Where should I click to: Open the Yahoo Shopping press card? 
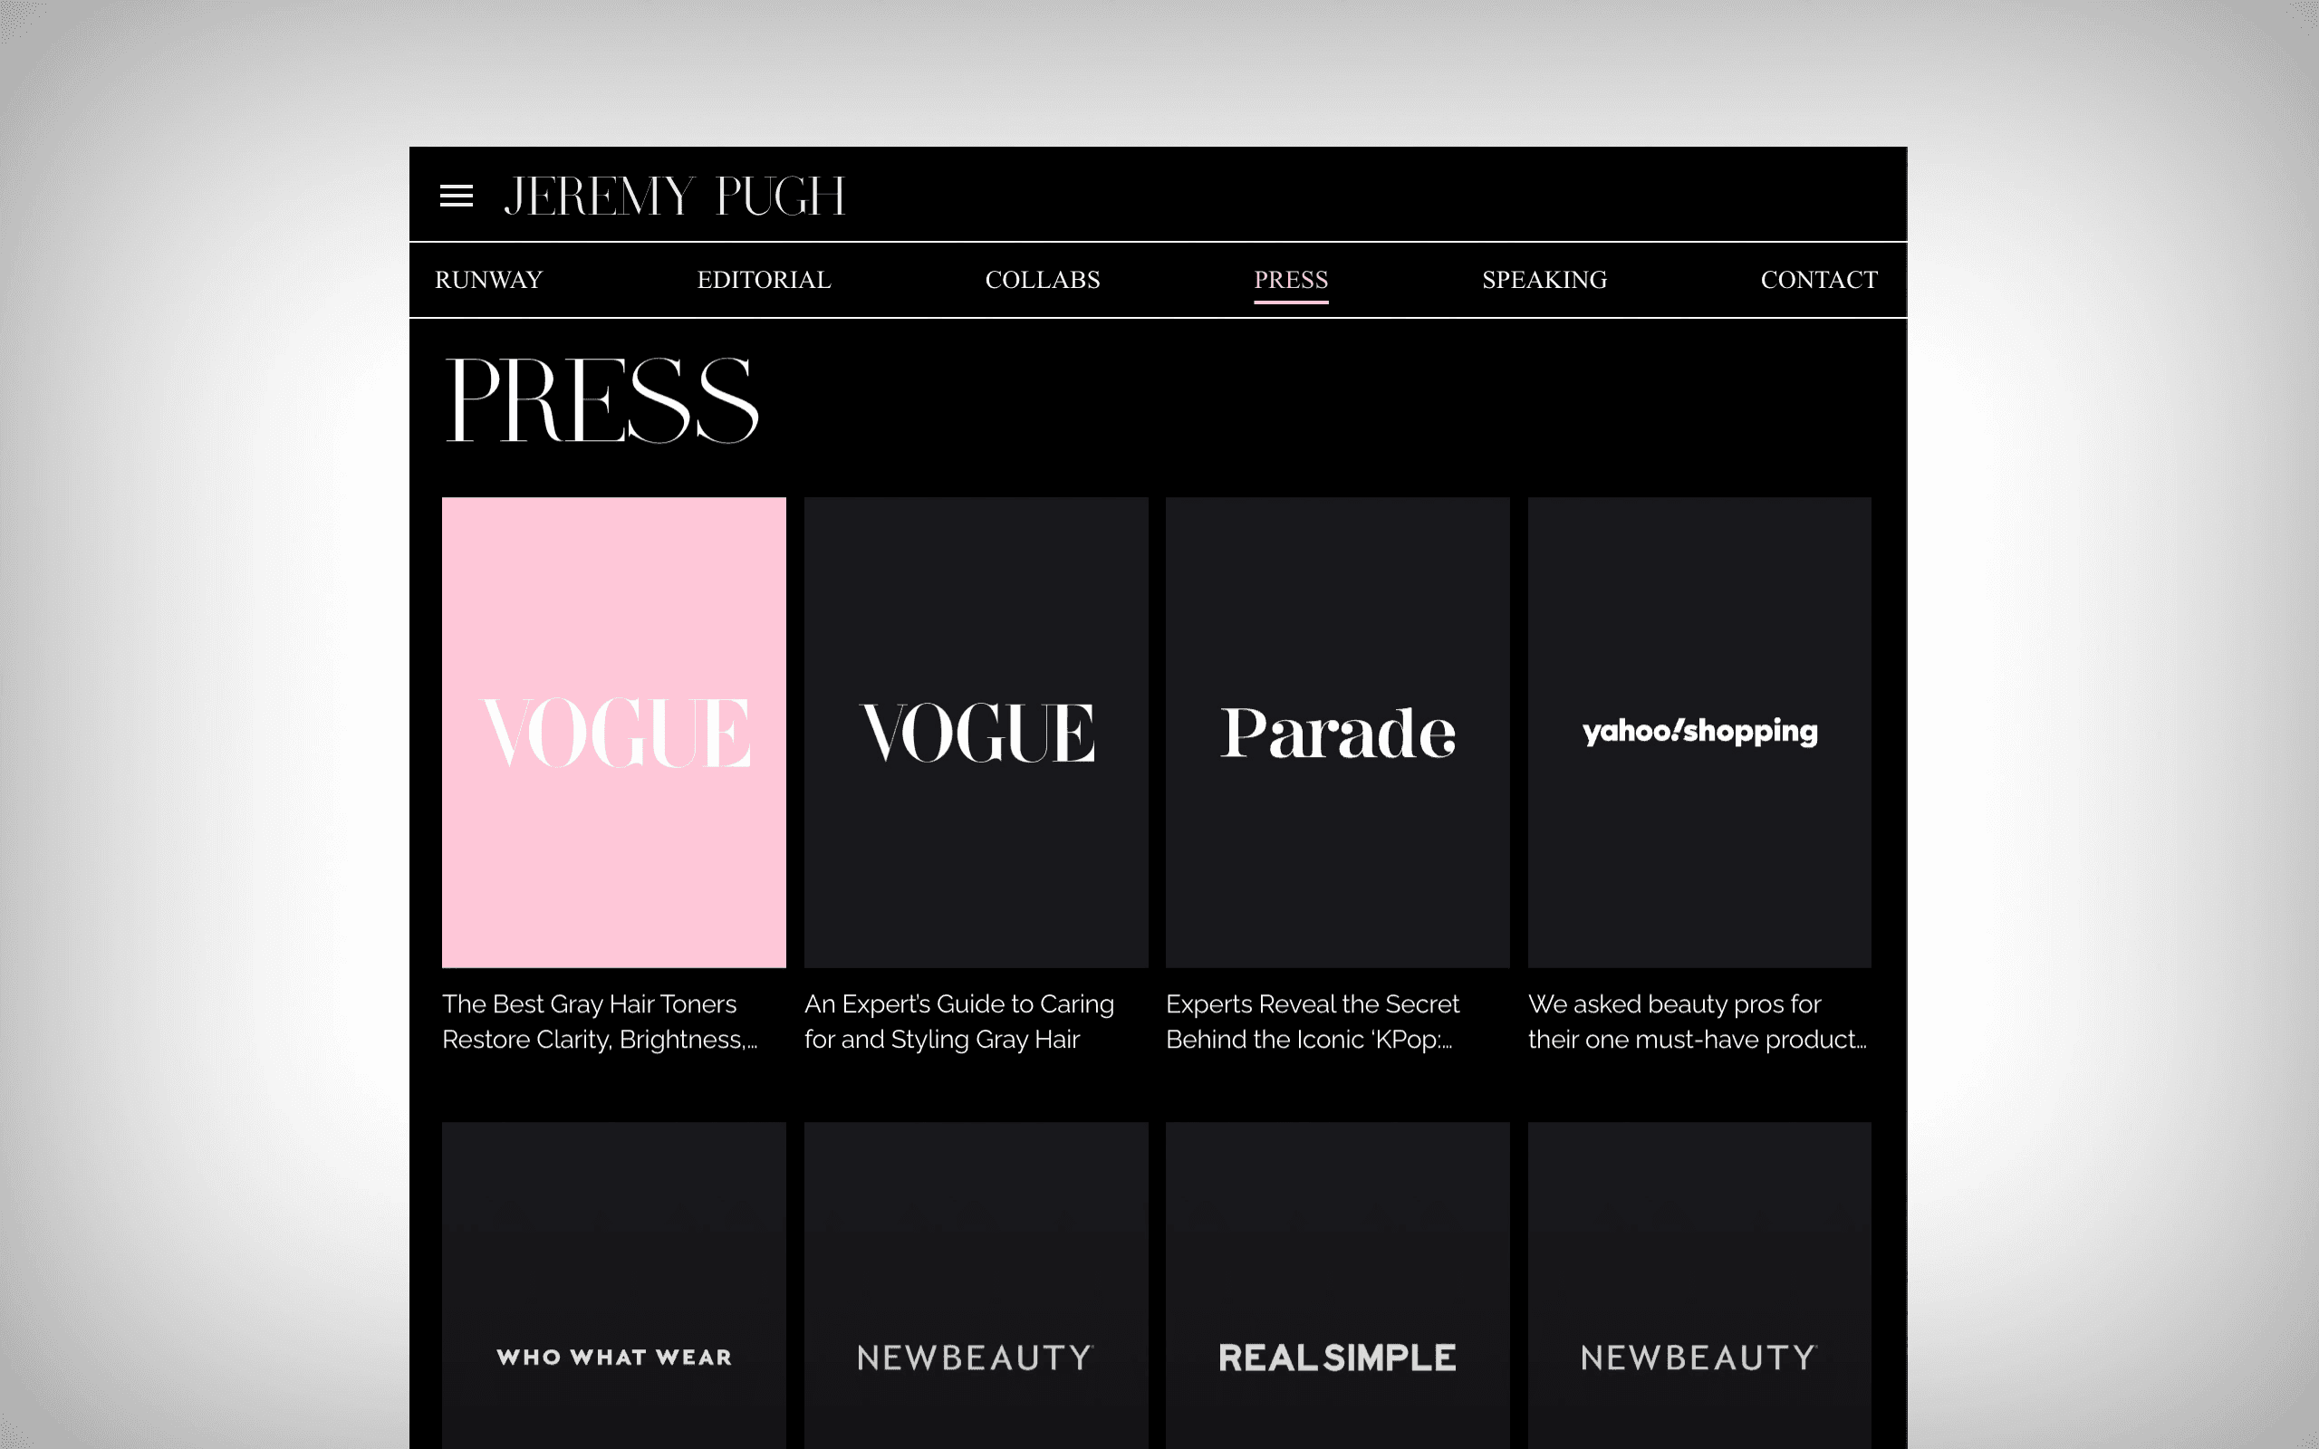[x=1699, y=732]
